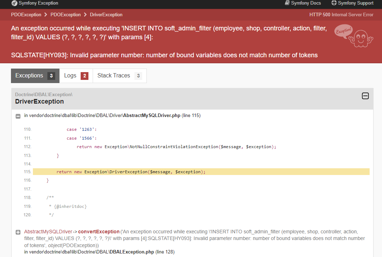
Task: Open Symfony Docs book icon
Action: click(x=287, y=3)
